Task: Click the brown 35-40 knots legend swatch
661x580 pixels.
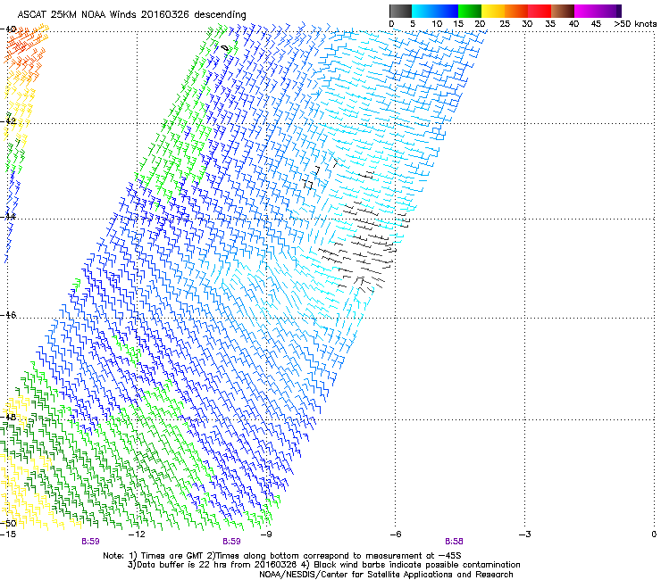Action: 563,11
